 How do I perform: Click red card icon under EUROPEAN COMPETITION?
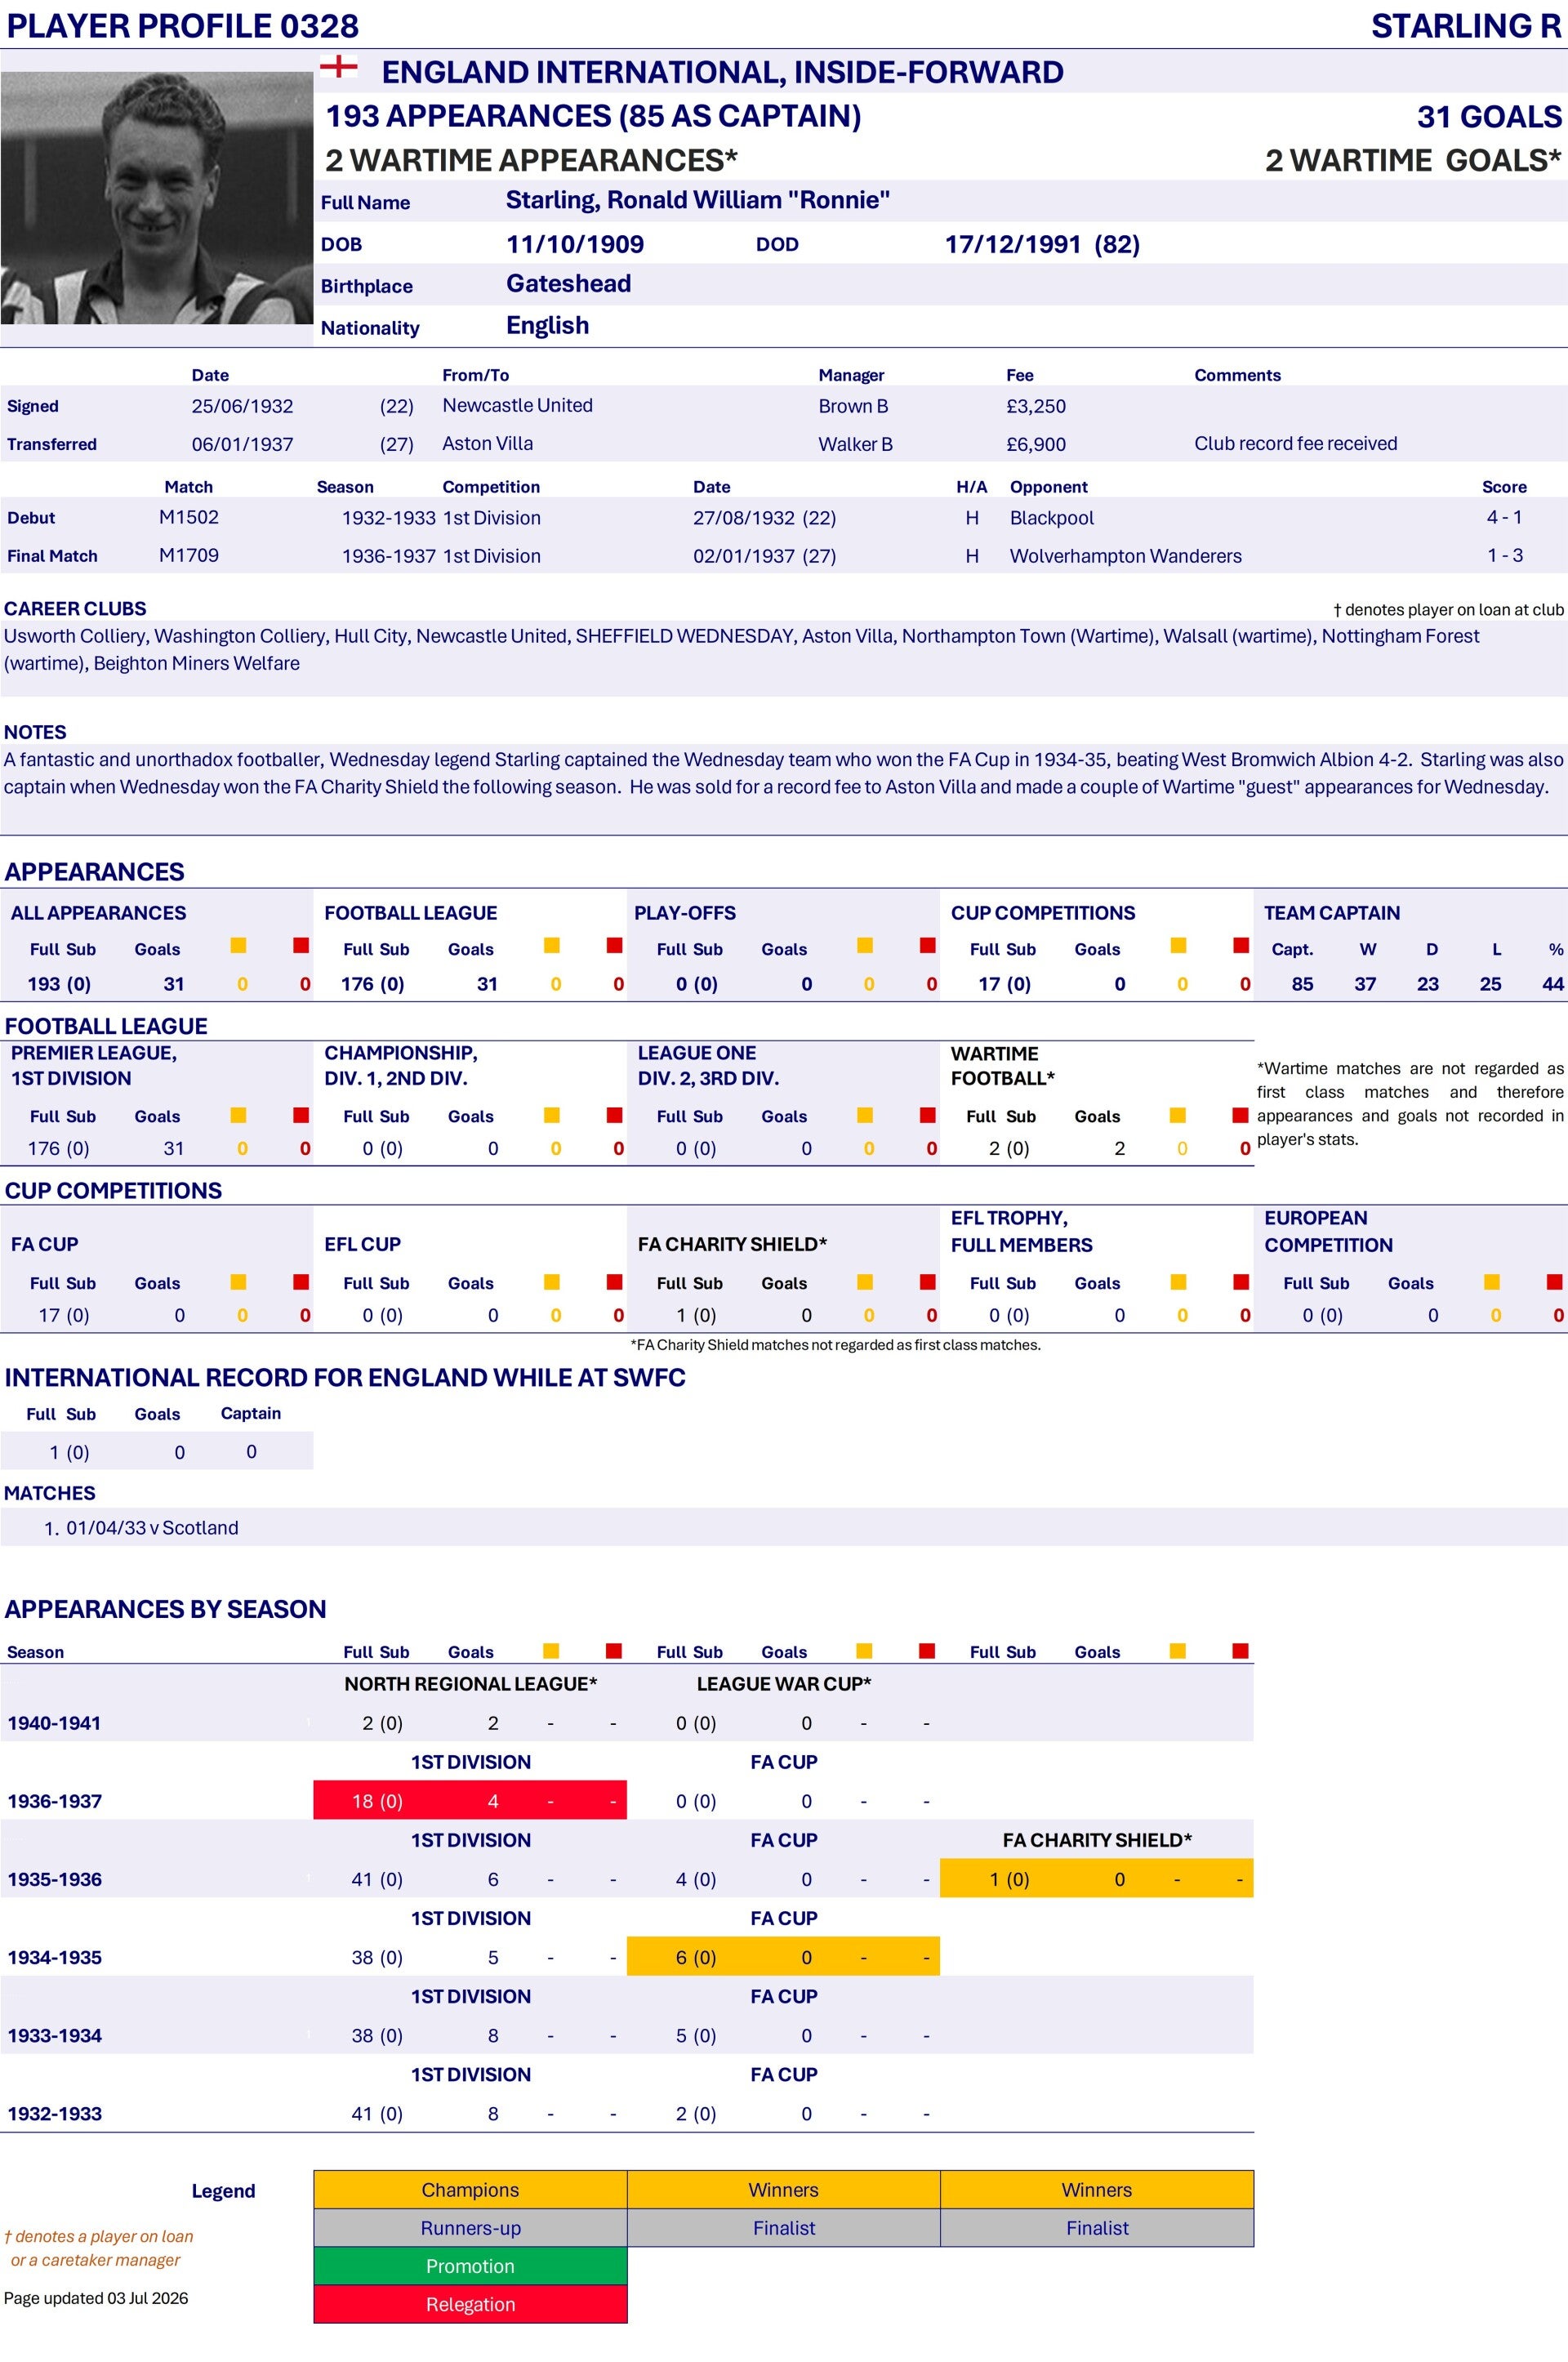(1555, 1282)
